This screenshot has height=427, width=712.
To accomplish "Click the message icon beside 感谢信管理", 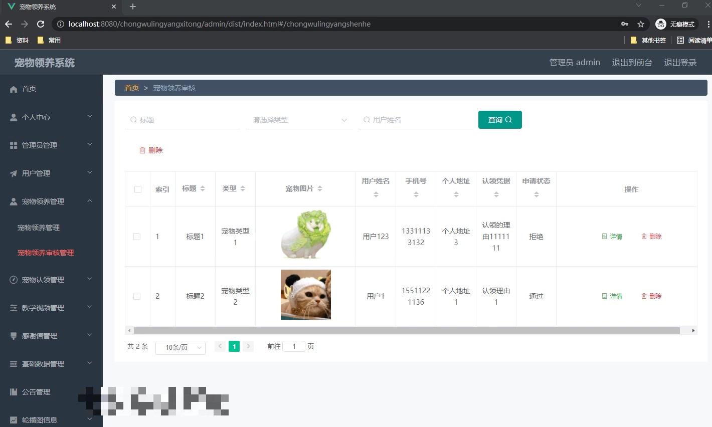I will coord(14,336).
